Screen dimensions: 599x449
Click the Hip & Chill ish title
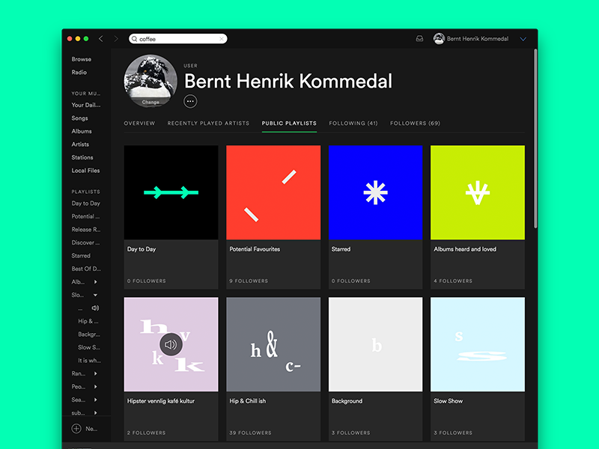[x=248, y=401]
